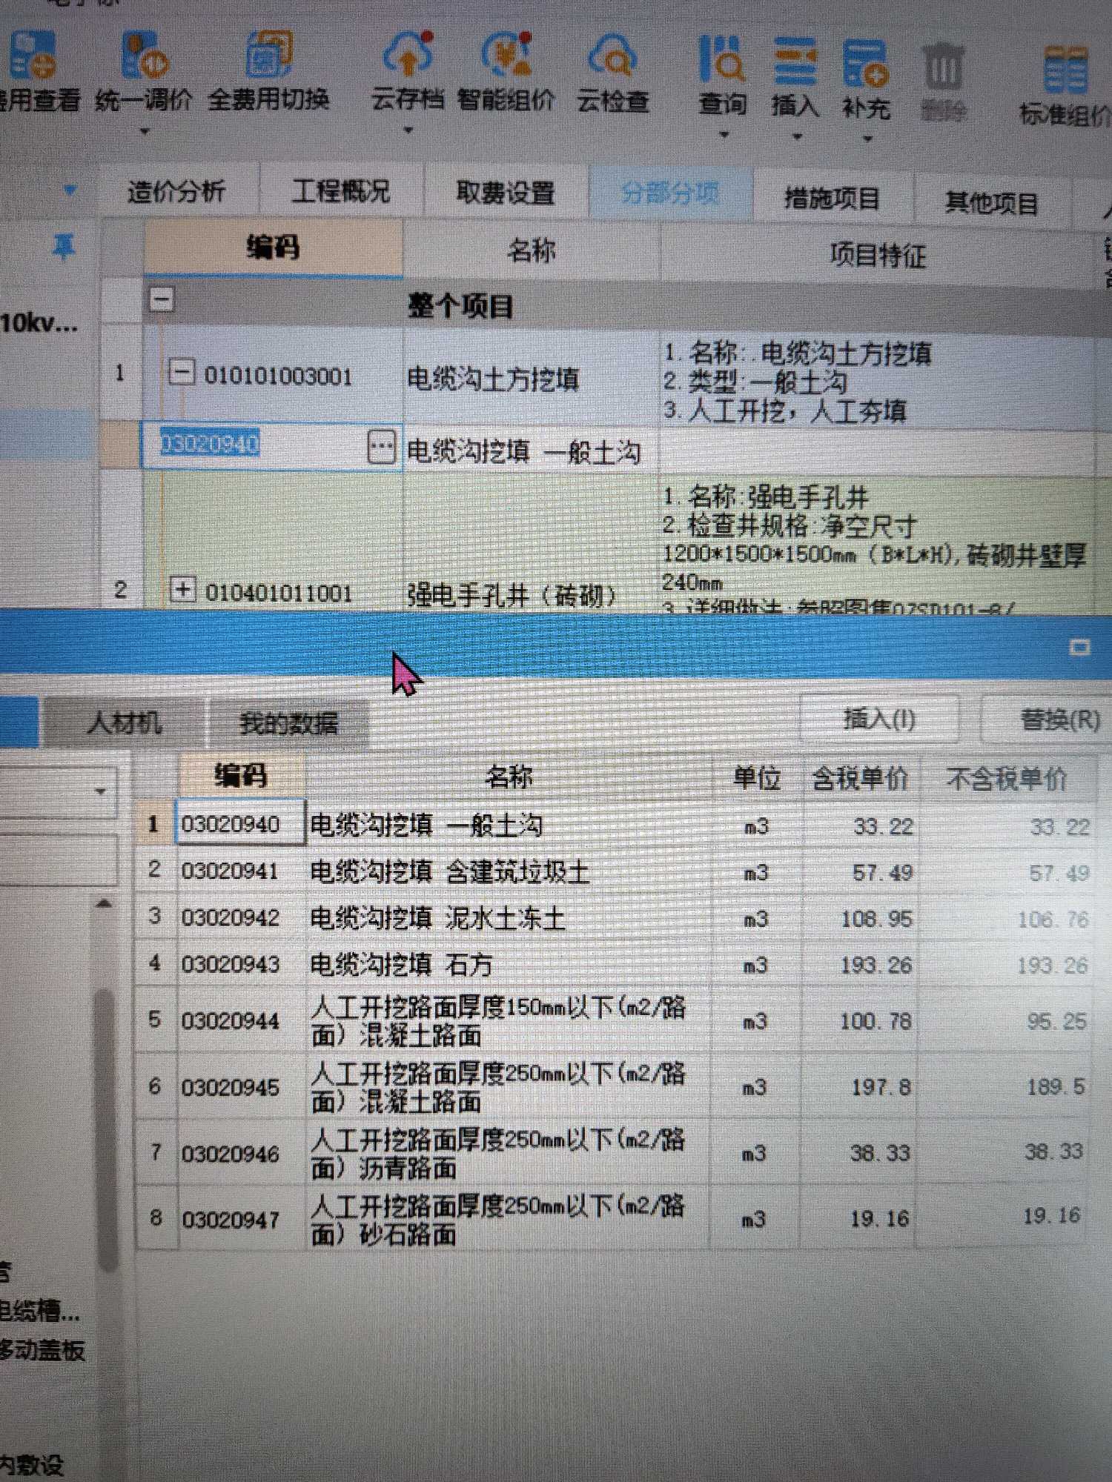Open dropdown arrow under 补充
Screen dimensions: 1112x1482
pyautogui.click(x=867, y=139)
